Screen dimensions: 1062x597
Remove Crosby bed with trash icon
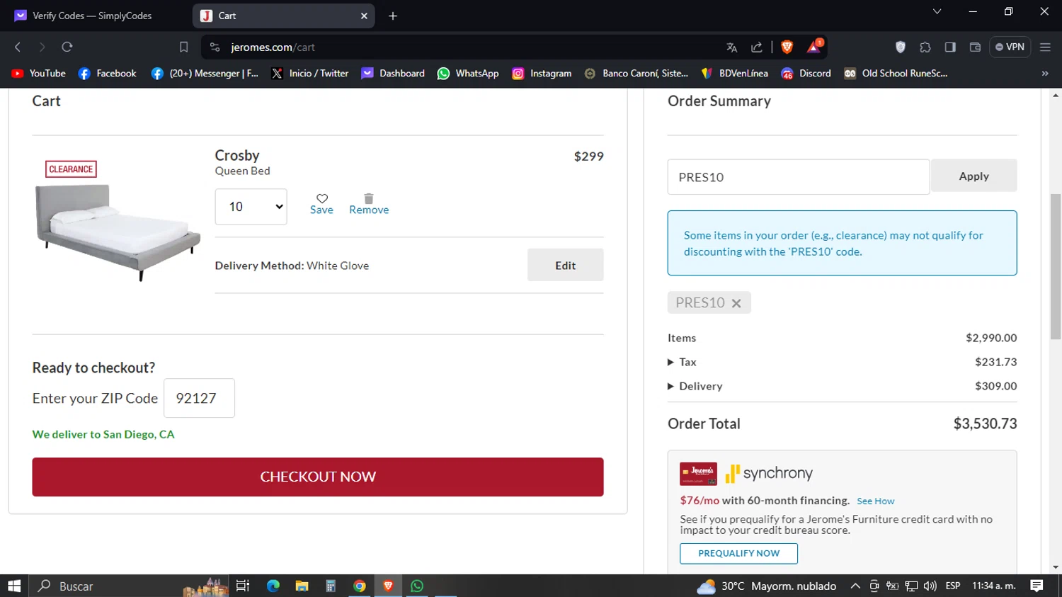[369, 204]
